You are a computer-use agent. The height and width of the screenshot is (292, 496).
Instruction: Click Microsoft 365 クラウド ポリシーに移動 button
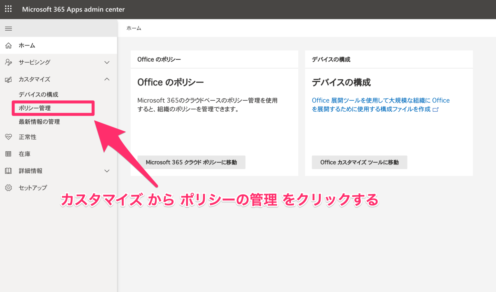point(191,162)
